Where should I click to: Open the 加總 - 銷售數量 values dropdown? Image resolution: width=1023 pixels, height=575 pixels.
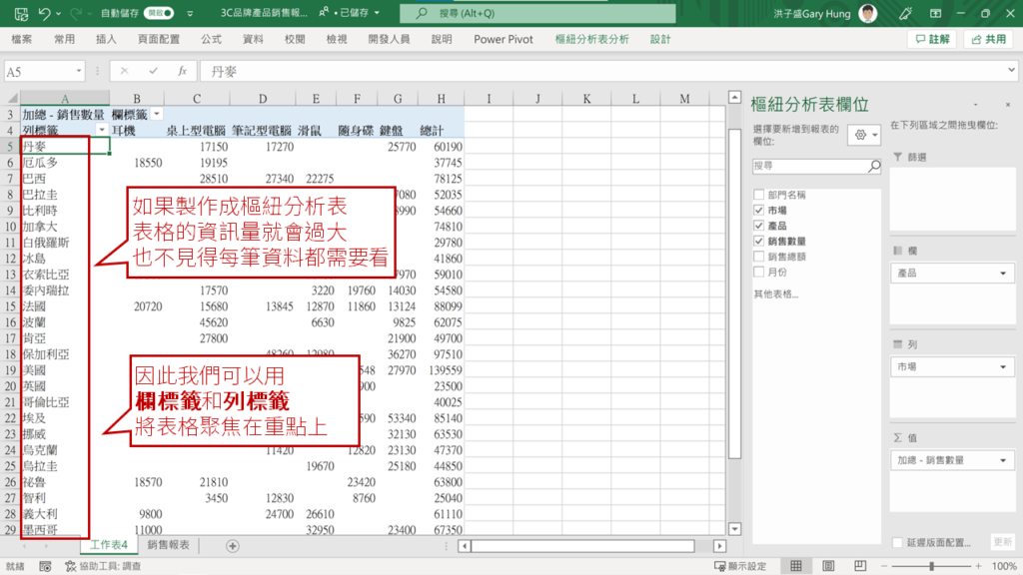[x=1003, y=460]
